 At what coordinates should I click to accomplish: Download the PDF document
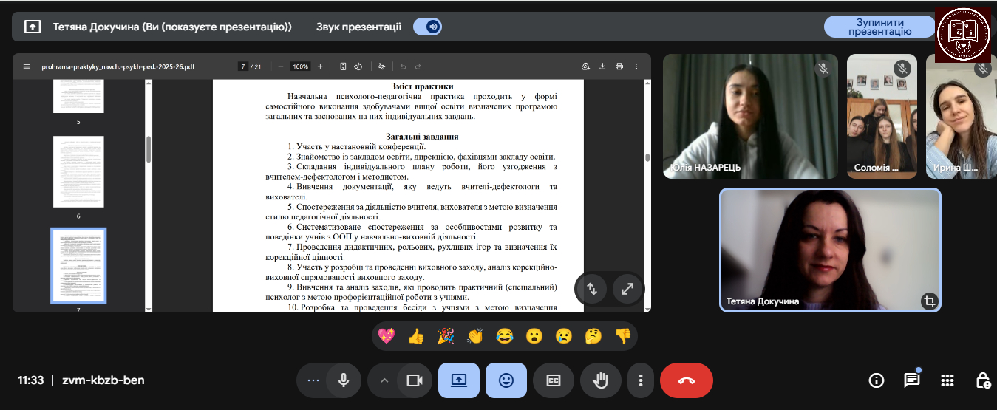tap(602, 66)
